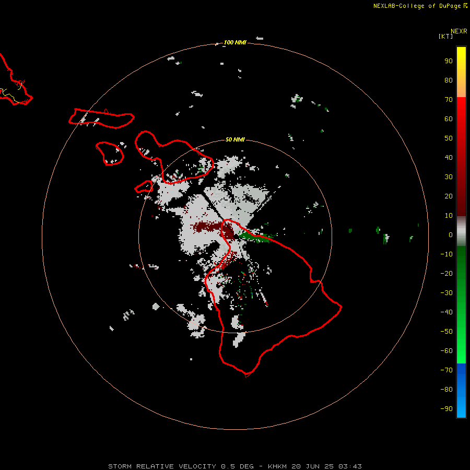Click the 0.5 DEG elevation text in the caption
The image size is (470, 470).
tap(238, 466)
